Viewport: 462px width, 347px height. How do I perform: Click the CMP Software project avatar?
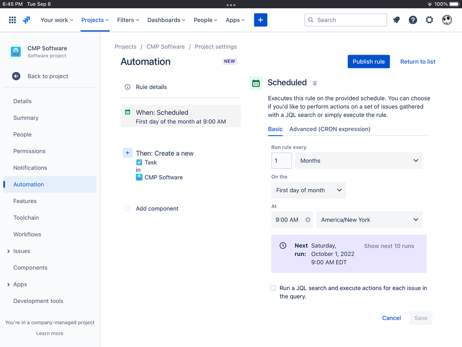pyautogui.click(x=16, y=51)
